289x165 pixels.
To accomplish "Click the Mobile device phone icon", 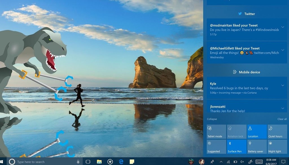I will point(235,72).
